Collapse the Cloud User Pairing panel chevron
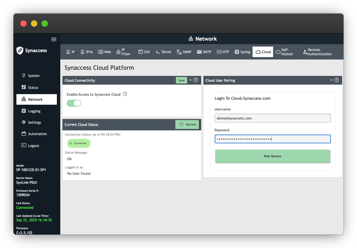357x248 pixels. click(x=331, y=80)
